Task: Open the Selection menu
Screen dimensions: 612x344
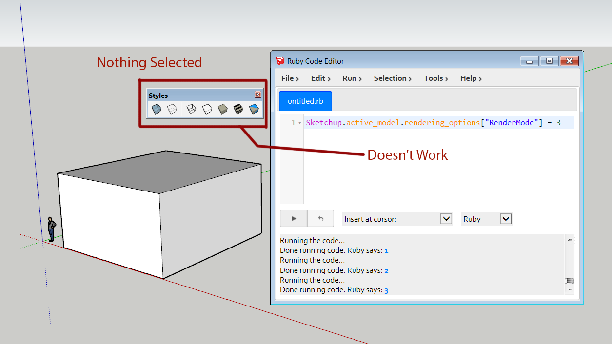Action: [x=391, y=78]
